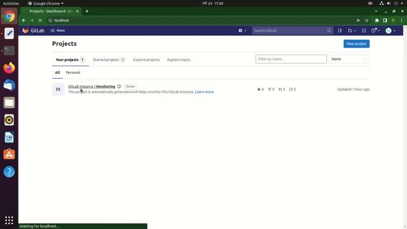Open Files manager from dock
The height and width of the screenshot is (229, 407).
pos(9,102)
